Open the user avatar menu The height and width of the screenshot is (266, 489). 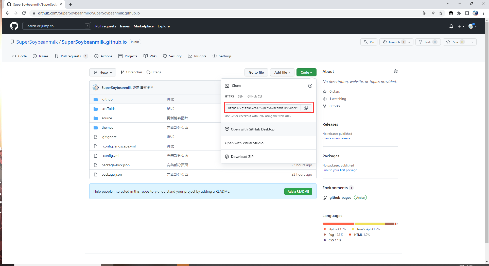472,26
